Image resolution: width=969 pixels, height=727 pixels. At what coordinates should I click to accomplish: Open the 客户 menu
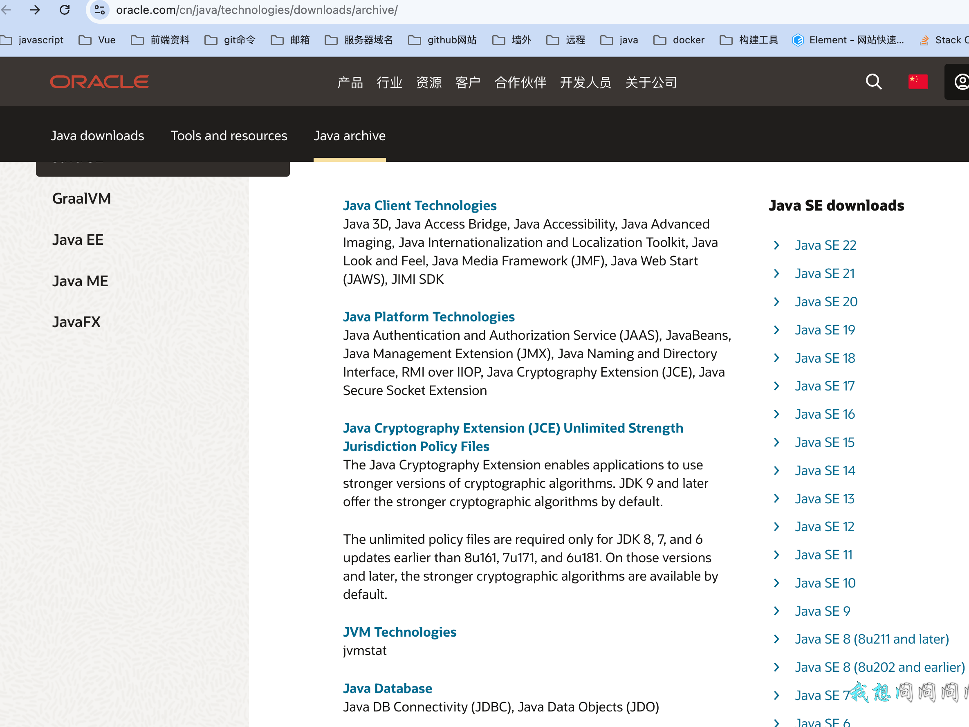(x=468, y=82)
